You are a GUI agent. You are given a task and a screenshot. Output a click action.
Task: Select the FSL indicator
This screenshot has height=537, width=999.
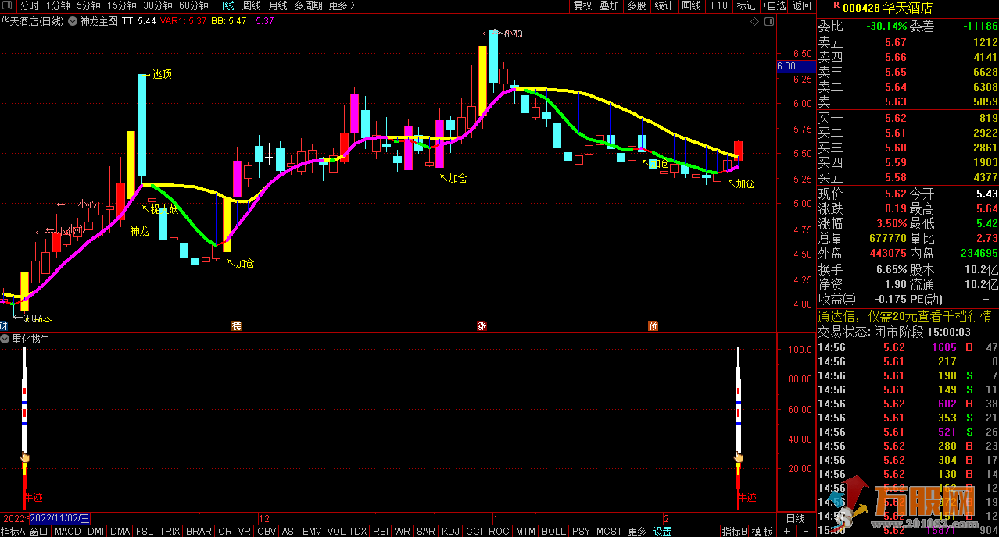coord(145,532)
